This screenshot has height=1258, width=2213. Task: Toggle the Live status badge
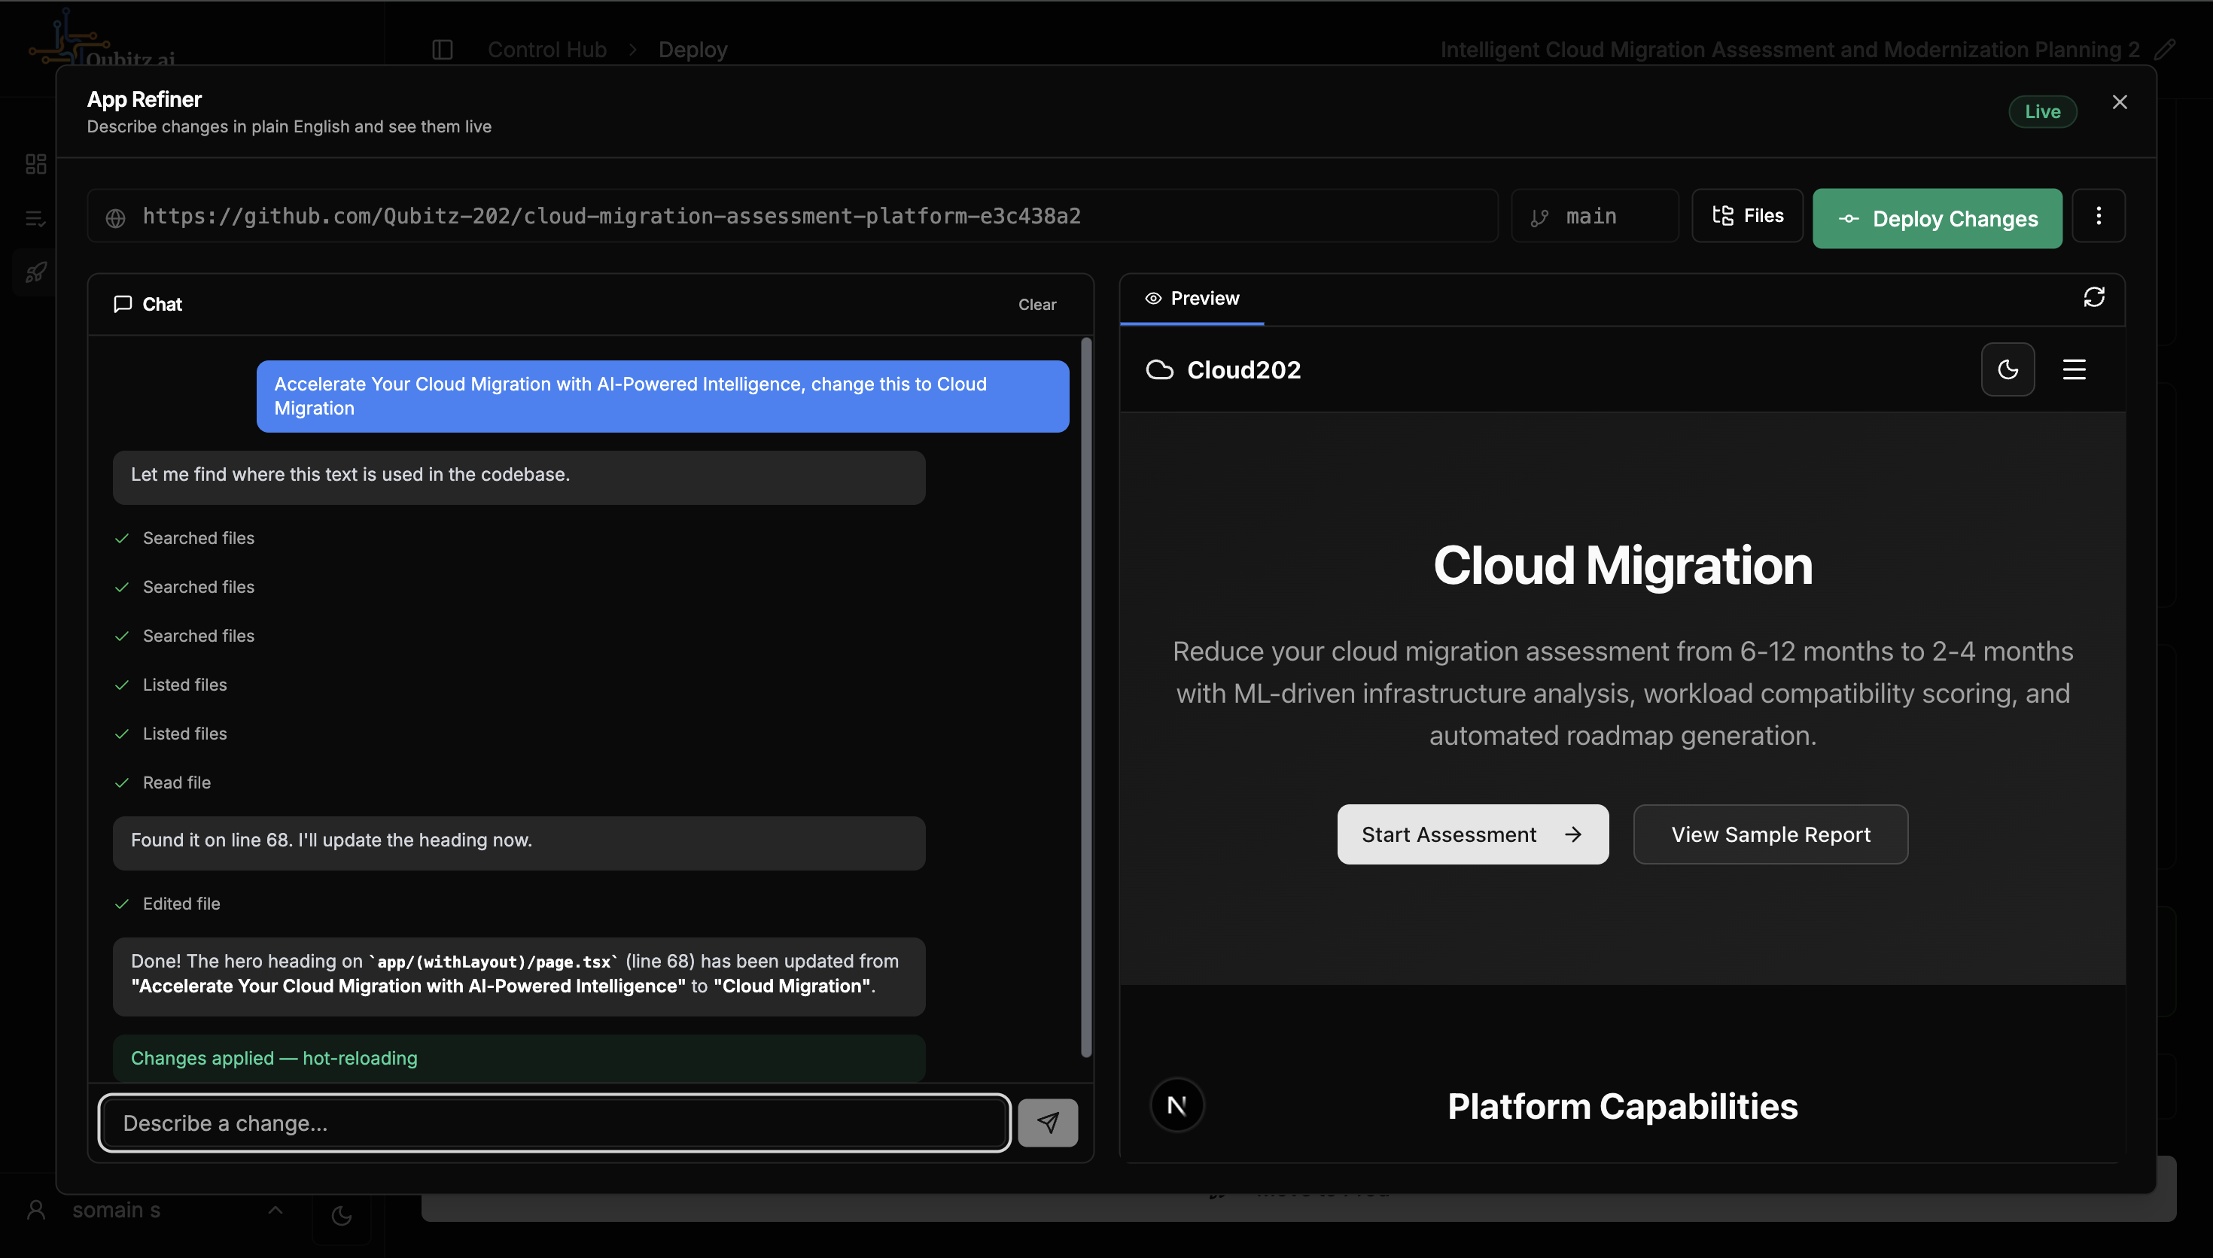(2042, 111)
